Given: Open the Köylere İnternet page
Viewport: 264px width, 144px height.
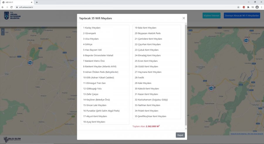Looking at the screenshot, I should [x=211, y=16].
